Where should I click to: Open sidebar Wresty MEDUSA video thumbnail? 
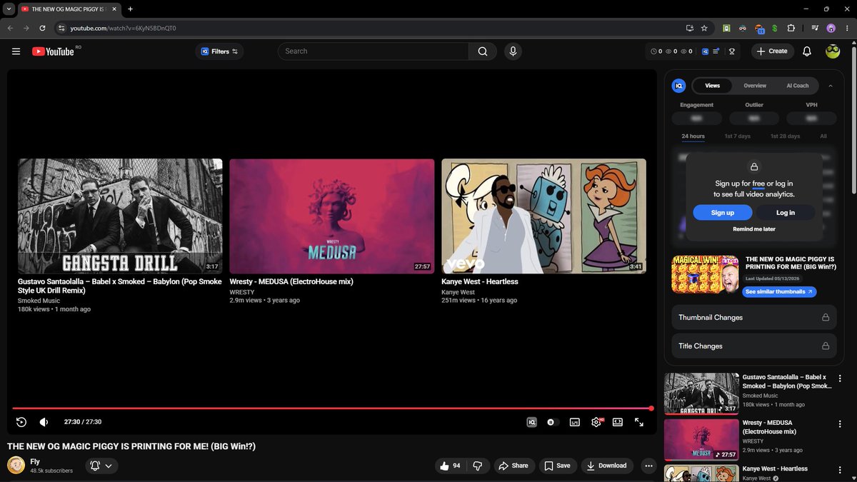click(701, 439)
